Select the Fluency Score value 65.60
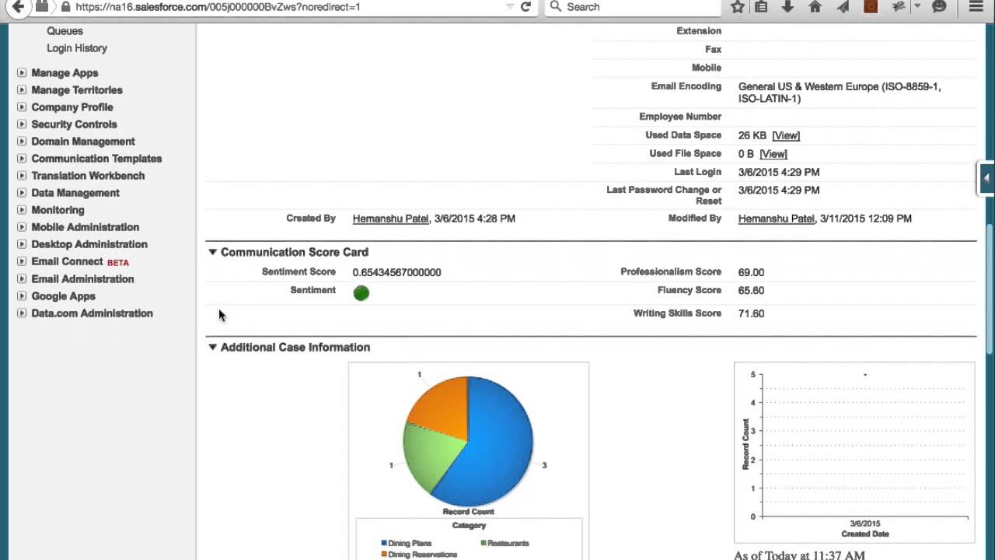The width and height of the screenshot is (995, 560). [751, 290]
